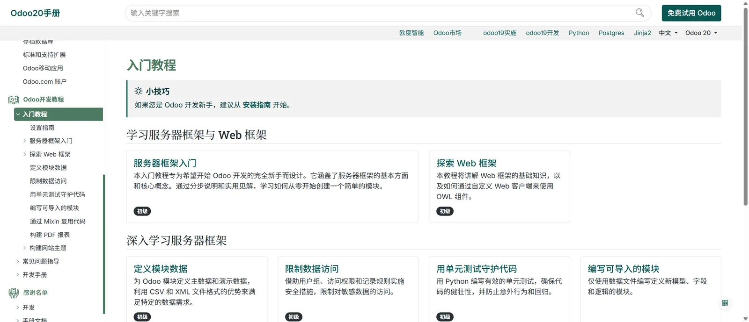
Task: Expand the 开发 item under 感谢名单
Action: pos(18,308)
